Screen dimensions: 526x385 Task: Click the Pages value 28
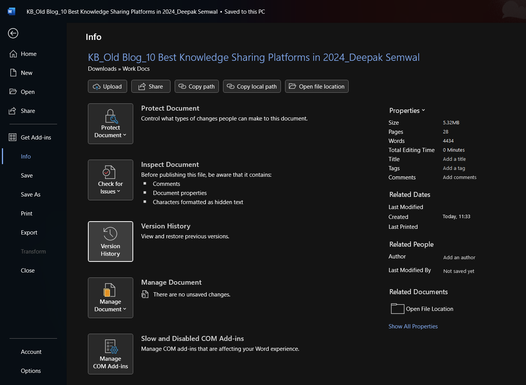click(x=446, y=132)
